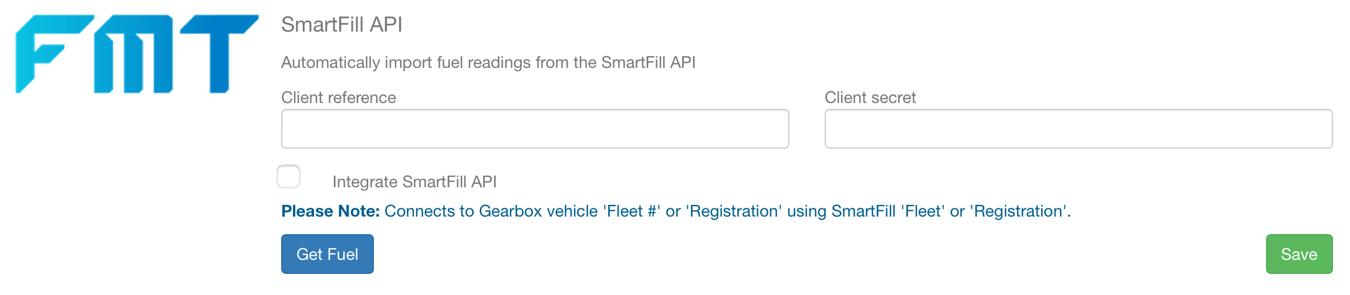Click the Client reference label

click(339, 98)
